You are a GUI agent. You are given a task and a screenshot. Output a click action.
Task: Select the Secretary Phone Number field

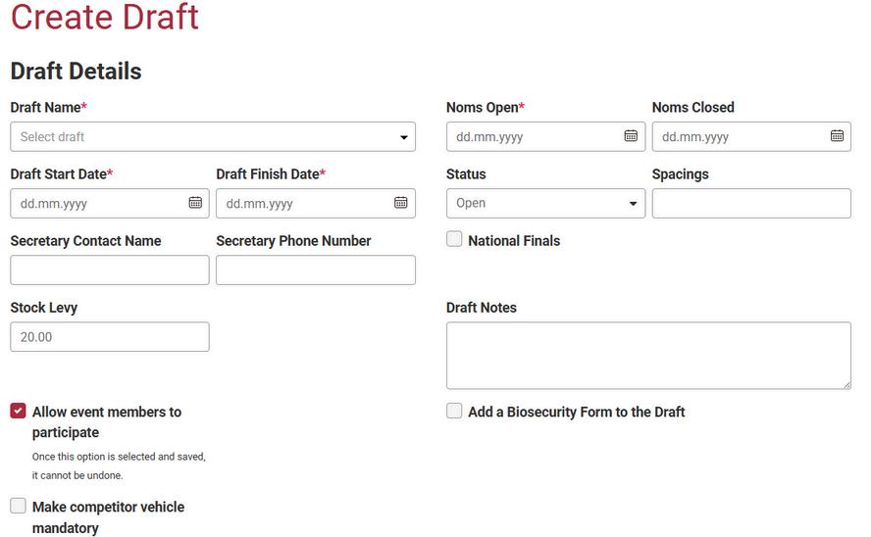[x=316, y=270]
